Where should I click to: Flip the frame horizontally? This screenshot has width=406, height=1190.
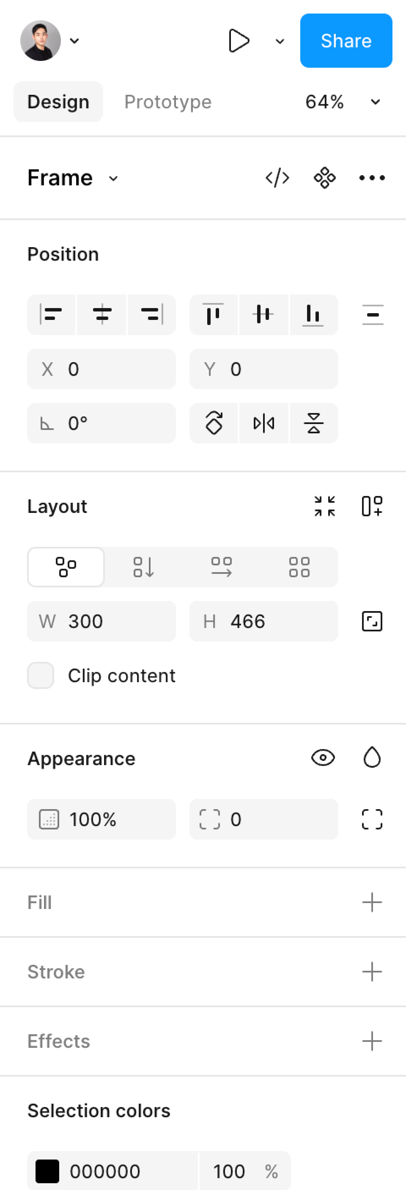(x=264, y=423)
